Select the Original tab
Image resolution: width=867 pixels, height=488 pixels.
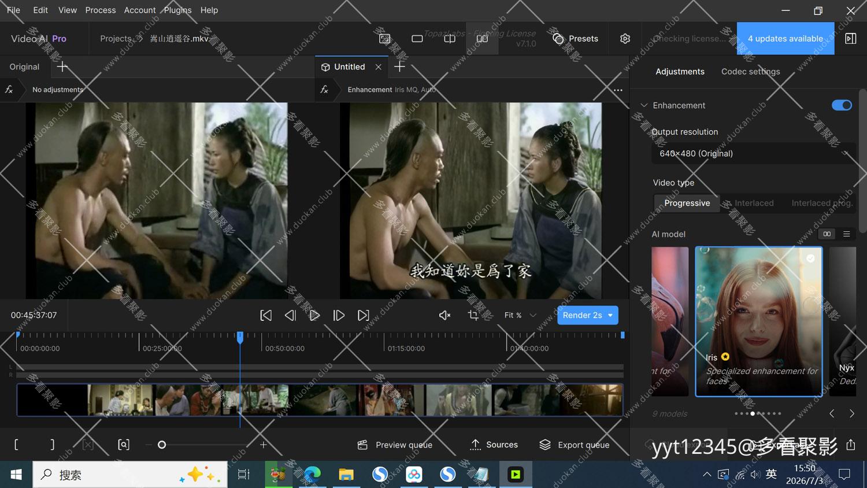24,67
